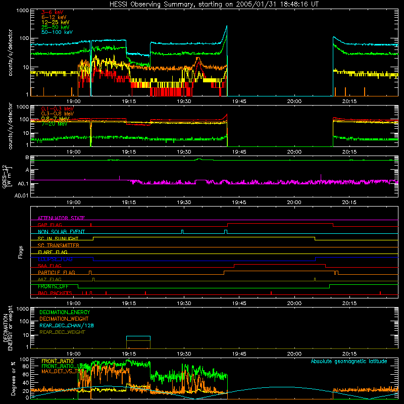
Task: Click the GAP_FLAG label
Action: point(49,225)
